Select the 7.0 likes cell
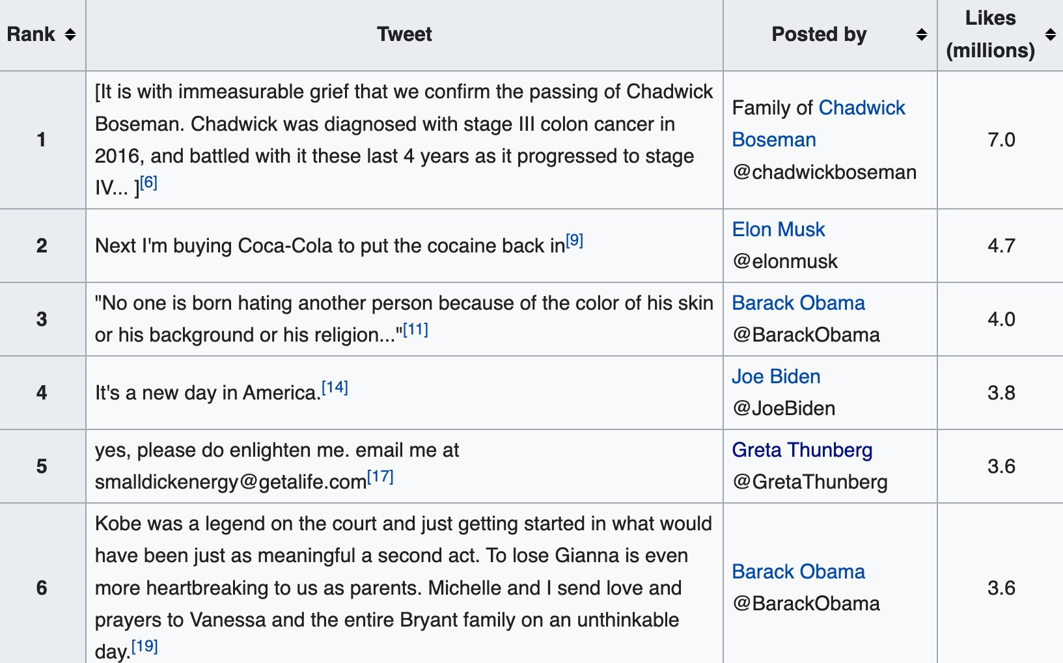 click(x=1001, y=140)
